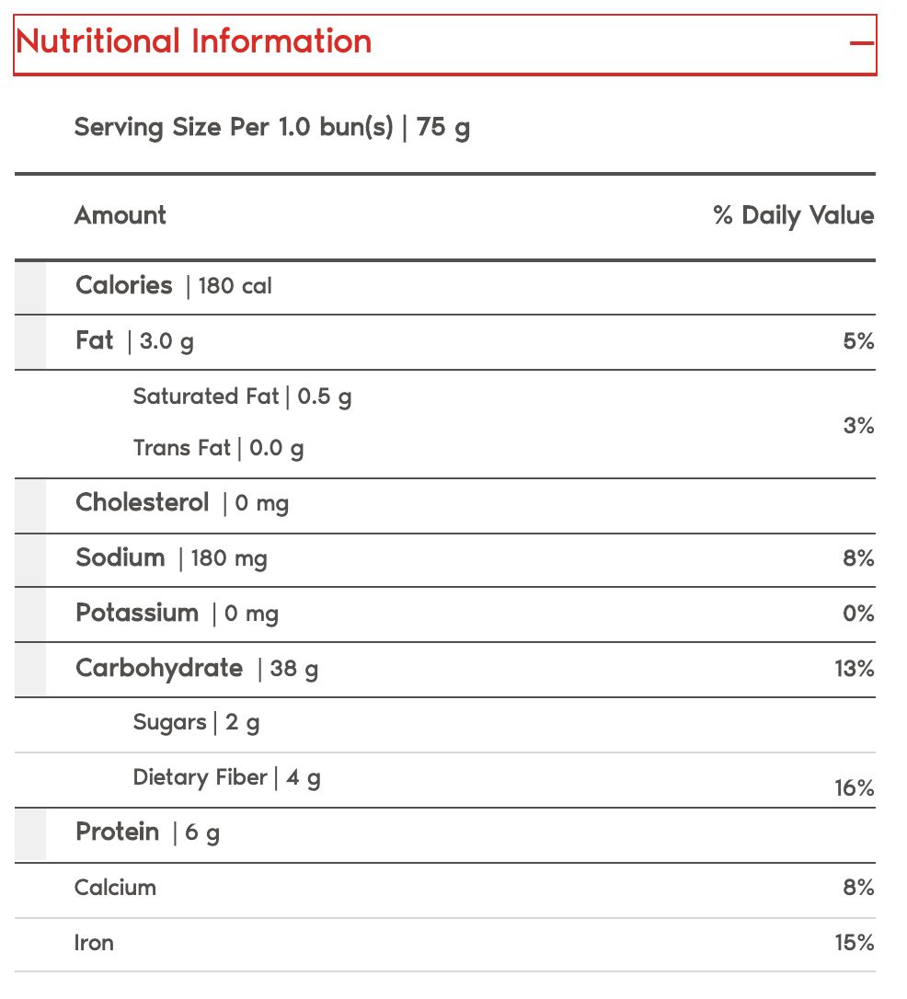Click the Protein 6 g row
The width and height of the screenshot is (907, 999).
click(x=147, y=832)
